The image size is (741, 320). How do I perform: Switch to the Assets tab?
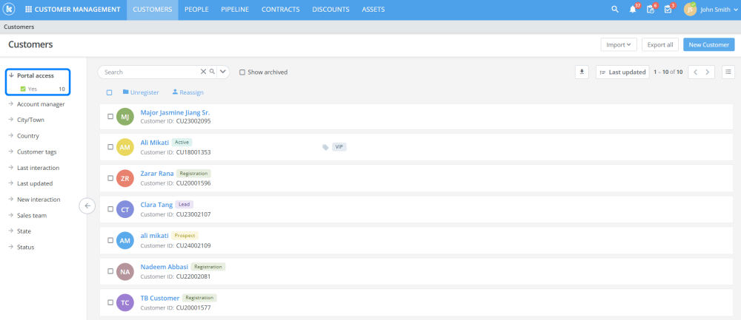click(373, 10)
